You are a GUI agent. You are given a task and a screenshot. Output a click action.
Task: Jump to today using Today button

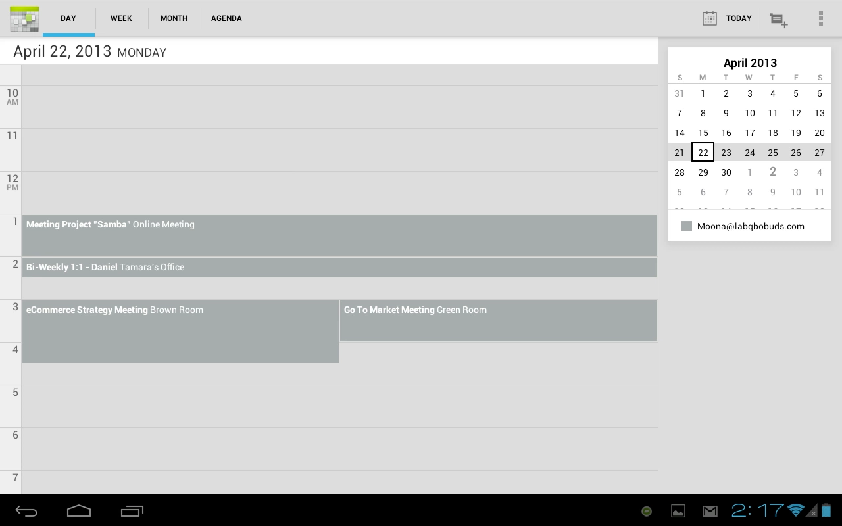pyautogui.click(x=727, y=18)
